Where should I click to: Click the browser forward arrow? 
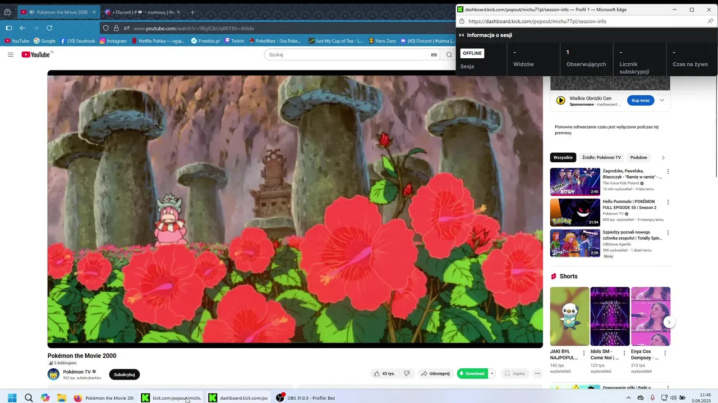(x=36, y=28)
